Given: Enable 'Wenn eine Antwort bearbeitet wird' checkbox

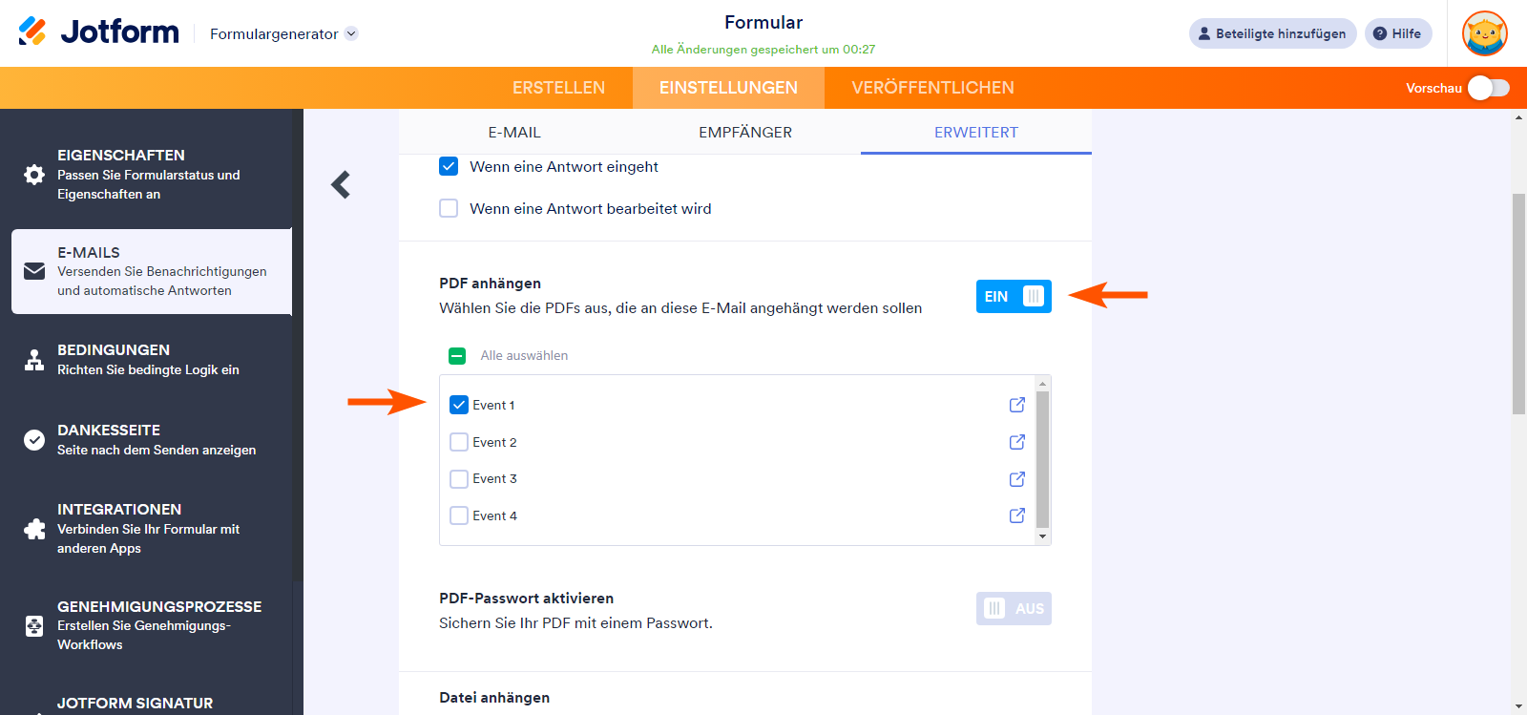Looking at the screenshot, I should (x=449, y=208).
